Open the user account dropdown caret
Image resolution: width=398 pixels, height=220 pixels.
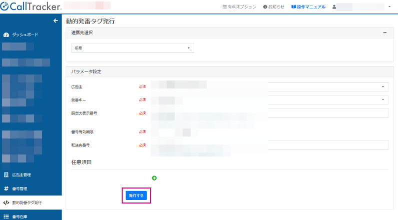(389, 7)
